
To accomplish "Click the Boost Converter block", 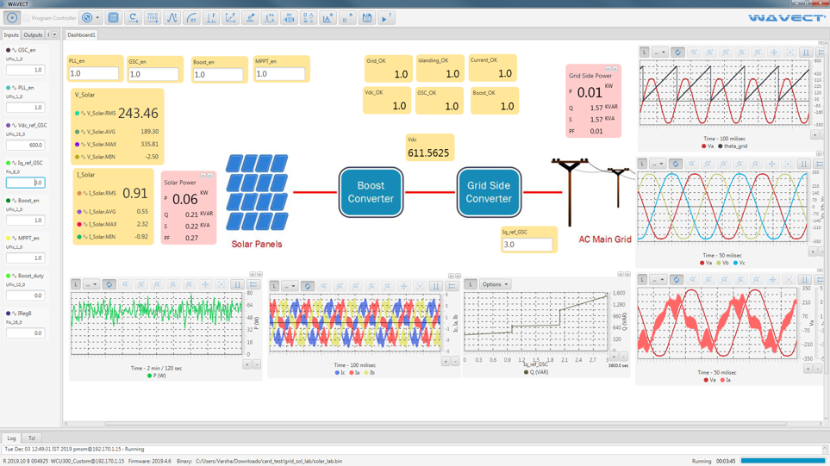I will (371, 192).
